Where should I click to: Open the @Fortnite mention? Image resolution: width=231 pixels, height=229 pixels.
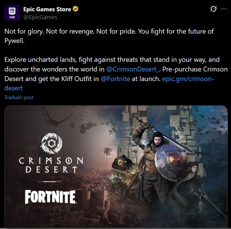[115, 79]
